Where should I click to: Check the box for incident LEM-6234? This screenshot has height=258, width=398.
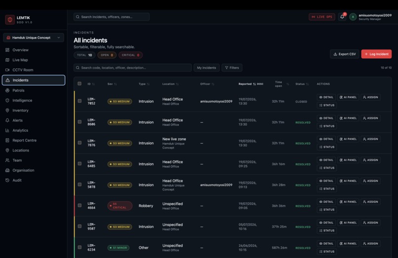(x=80, y=247)
